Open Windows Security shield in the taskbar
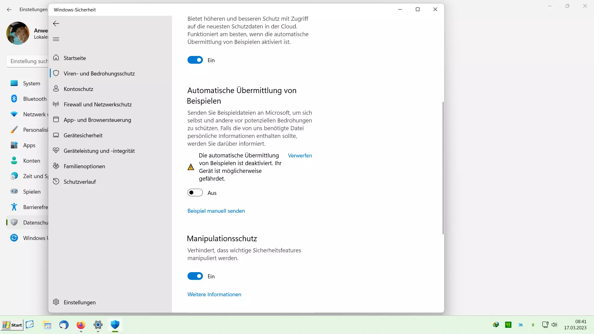This screenshot has width=594, height=334. (x=115, y=325)
